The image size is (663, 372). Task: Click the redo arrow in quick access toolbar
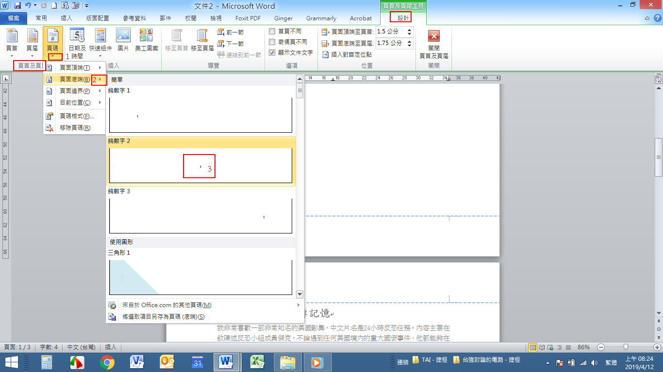point(44,6)
